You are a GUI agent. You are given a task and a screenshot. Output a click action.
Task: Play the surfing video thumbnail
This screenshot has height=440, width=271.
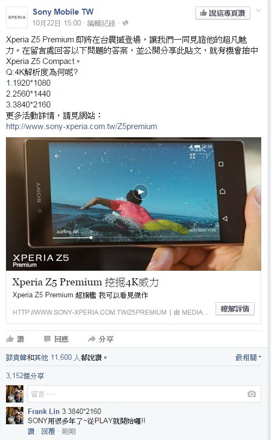pos(141,192)
